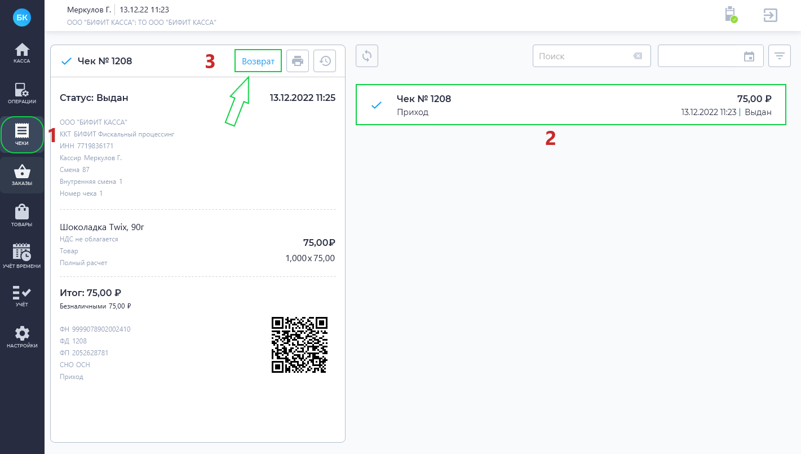Open the Операции sidebar section
Viewport: 801px width, 454px height.
(x=22, y=94)
